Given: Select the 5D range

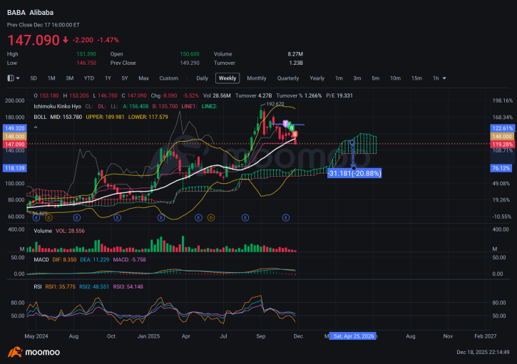Looking at the screenshot, I should click(34, 78).
